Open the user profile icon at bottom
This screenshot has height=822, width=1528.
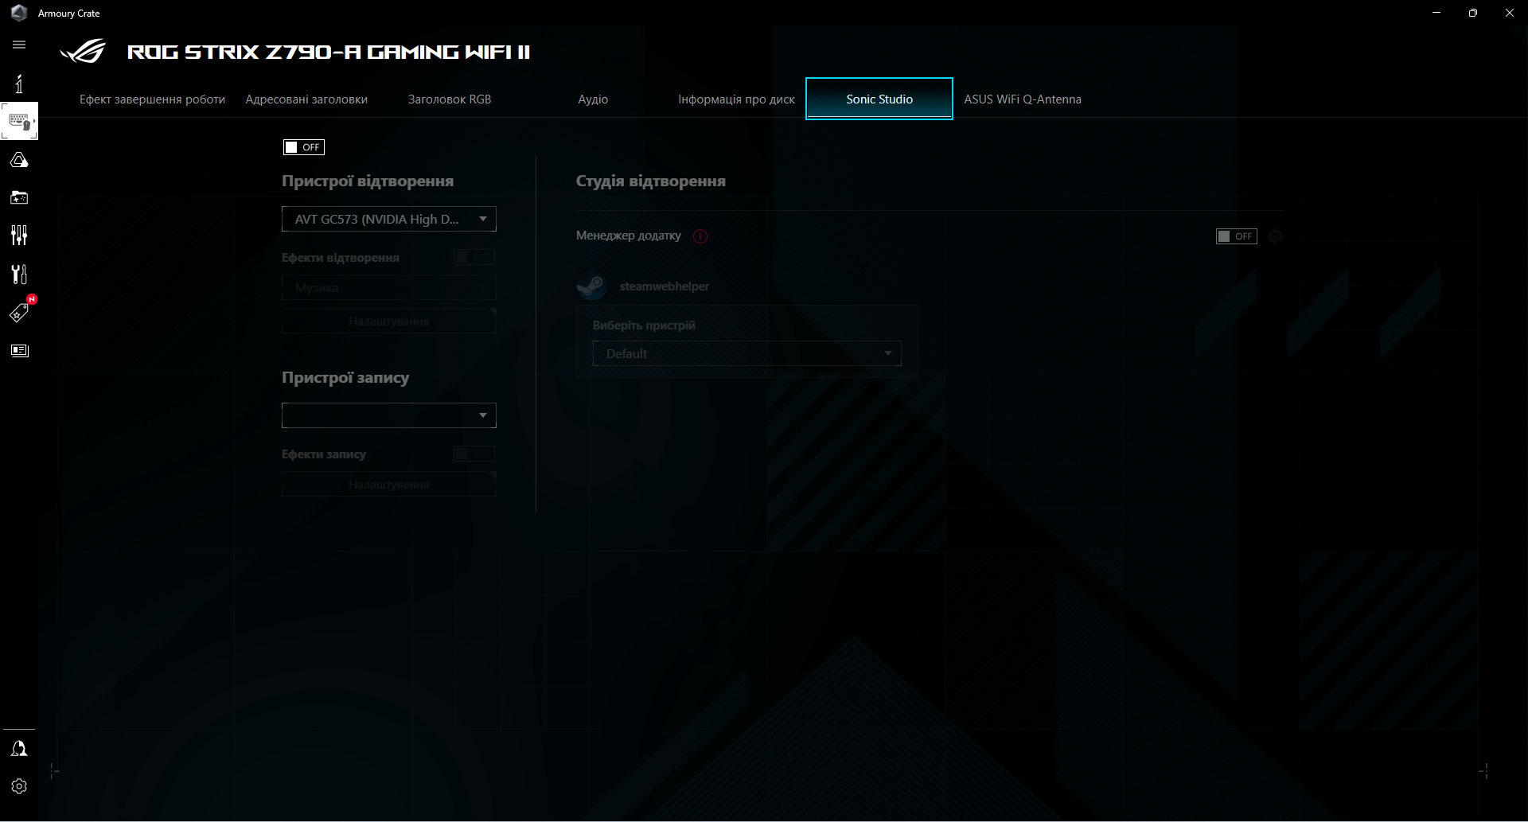click(19, 748)
